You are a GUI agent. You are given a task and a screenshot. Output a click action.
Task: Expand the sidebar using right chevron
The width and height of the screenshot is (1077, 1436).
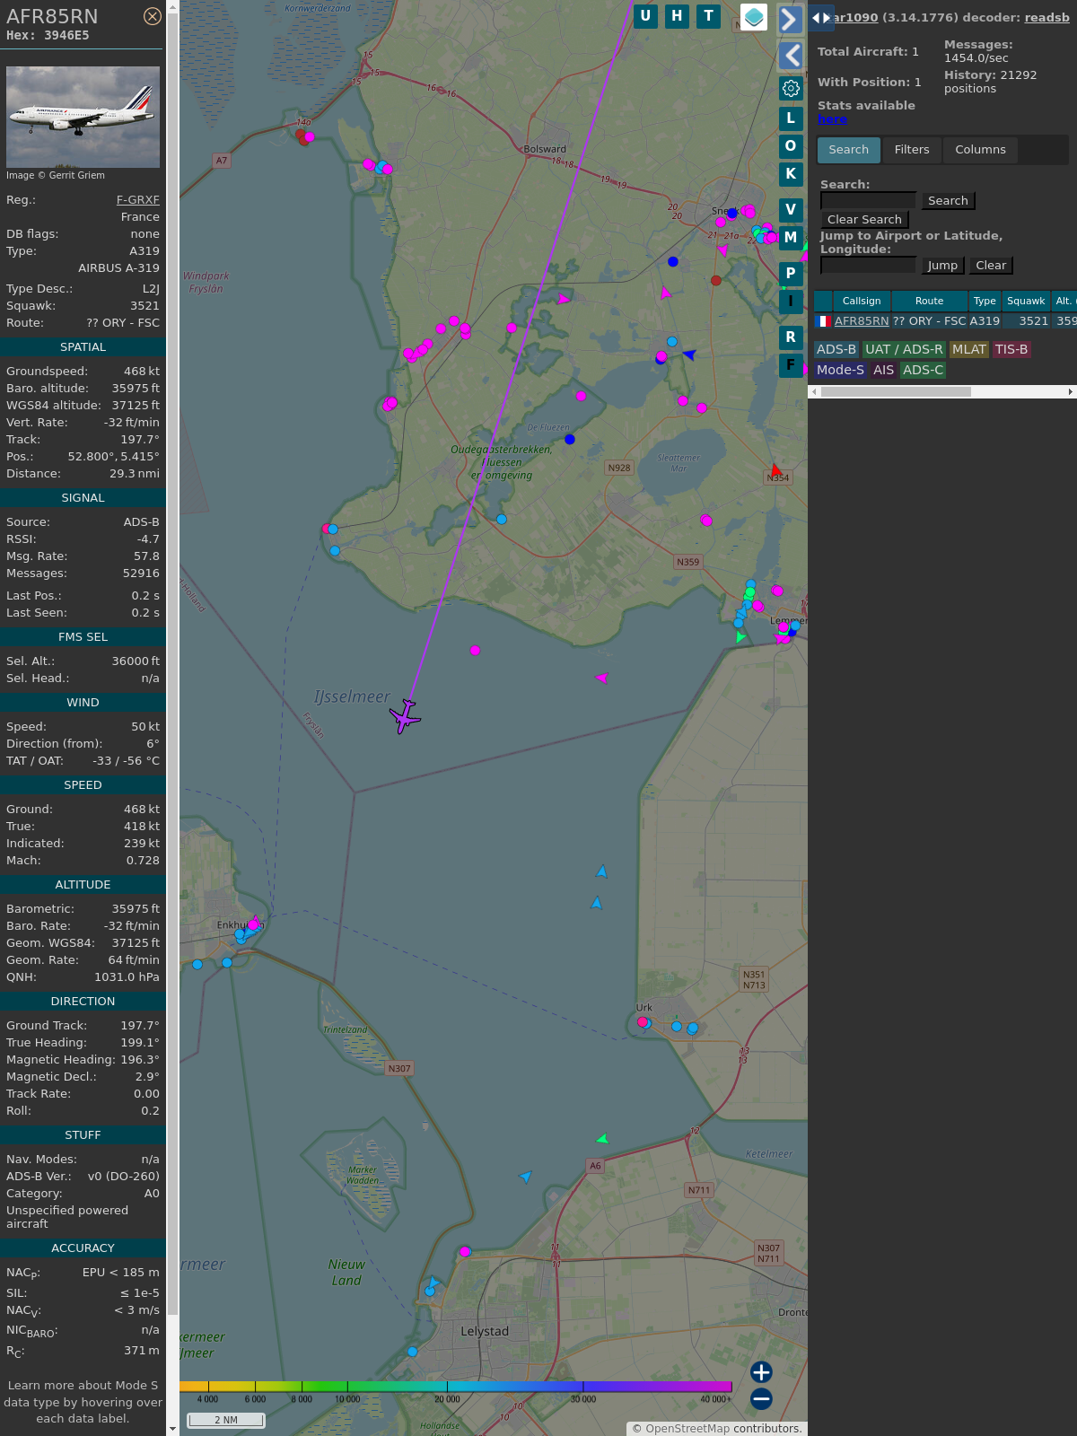(790, 19)
